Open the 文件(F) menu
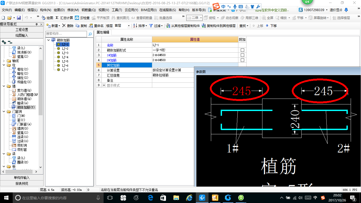 (7, 10)
